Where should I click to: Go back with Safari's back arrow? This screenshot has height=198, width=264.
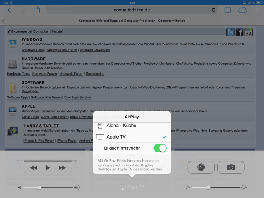point(9,10)
